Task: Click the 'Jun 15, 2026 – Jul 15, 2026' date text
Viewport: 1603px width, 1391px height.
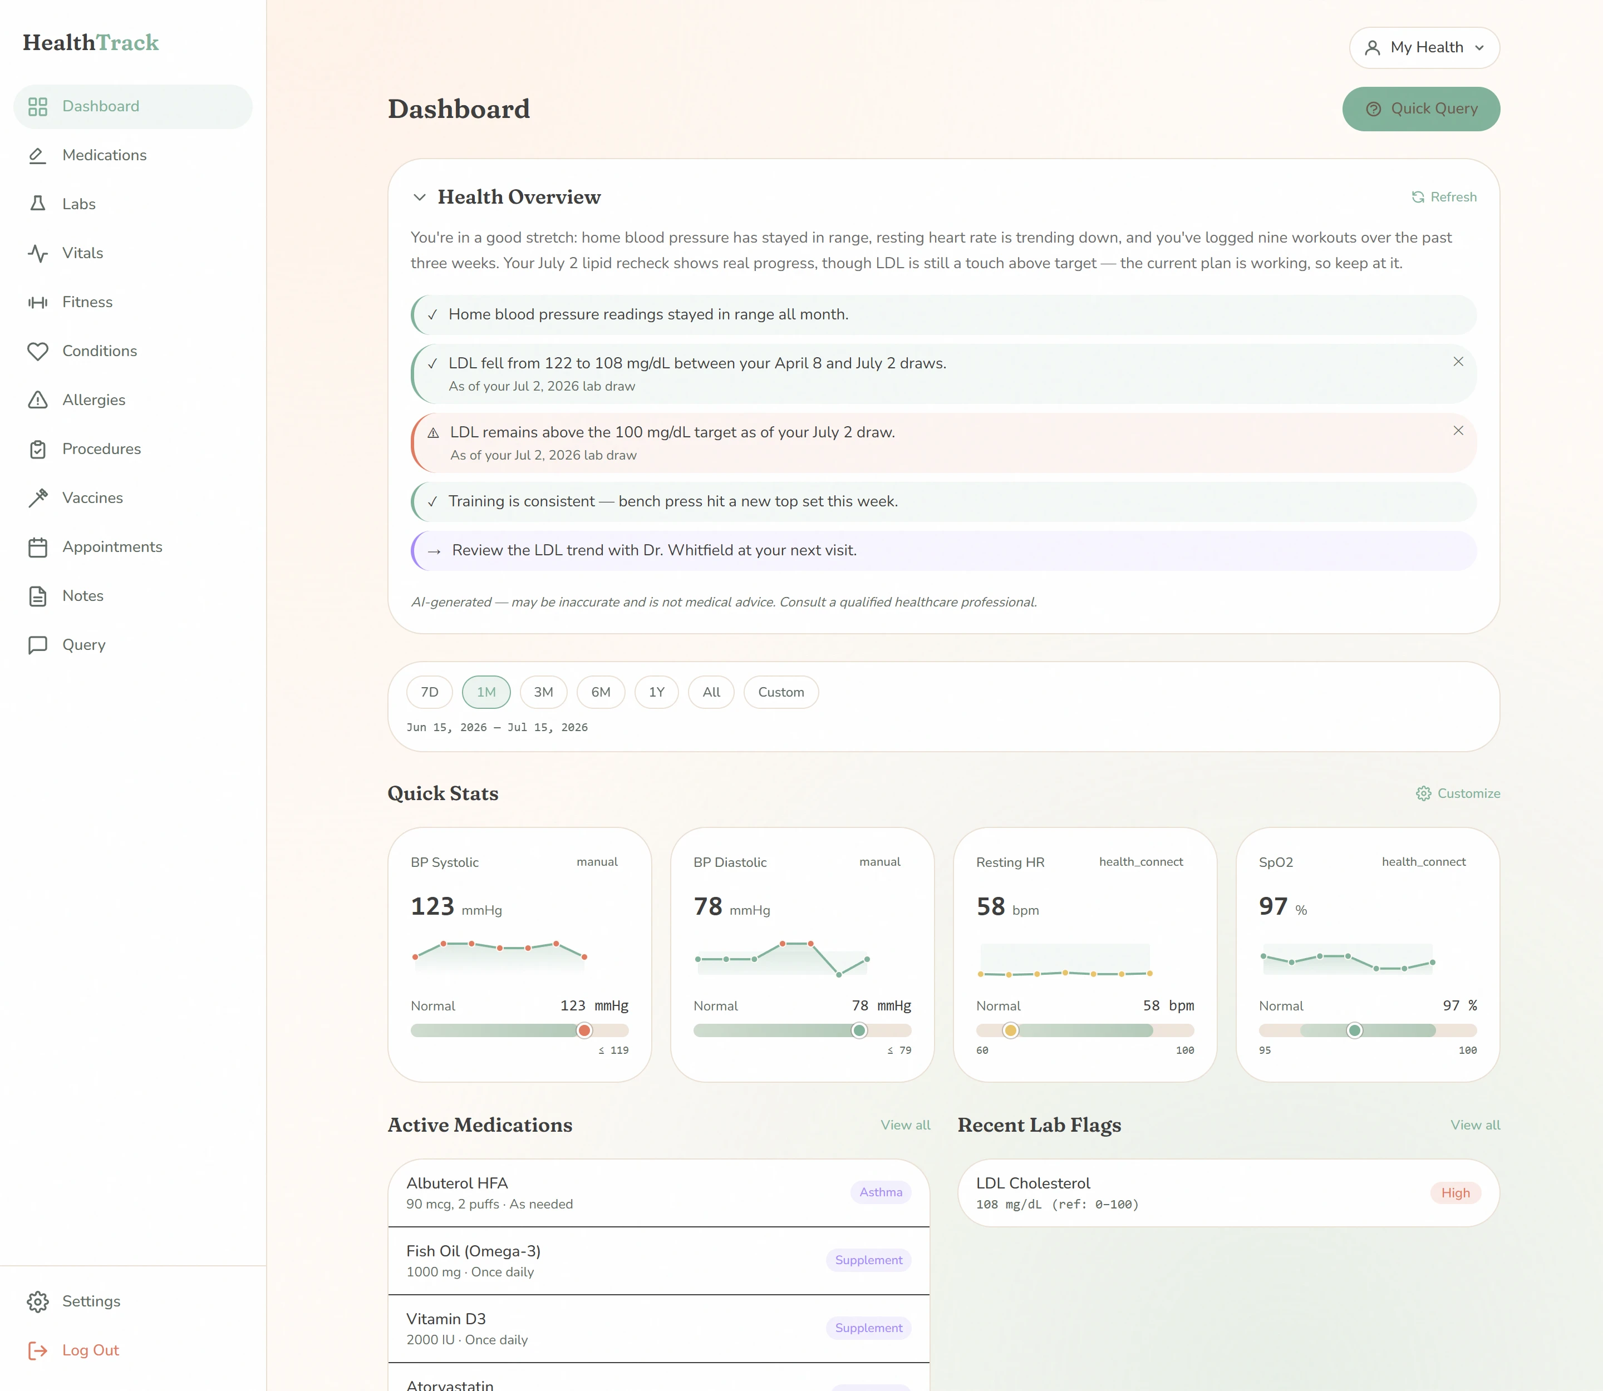Action: [x=497, y=727]
